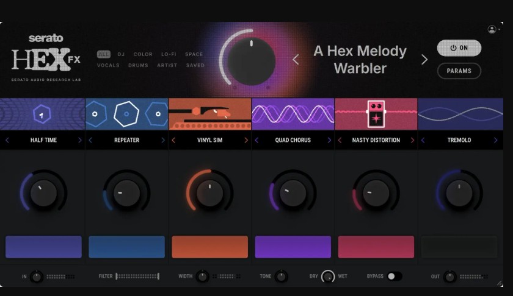513x296 pixels.
Task: Toggle the Quad Chorus purple effect pad
Action: 293,247
